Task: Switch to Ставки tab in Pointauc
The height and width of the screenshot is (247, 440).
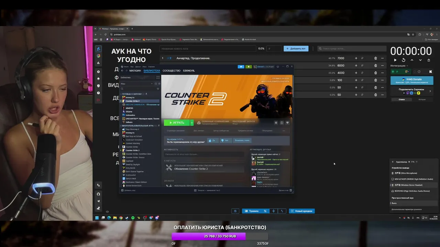Action: (401, 99)
